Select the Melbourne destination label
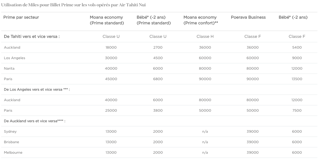This screenshot has height=160, width=321. pyautogui.click(x=13, y=152)
